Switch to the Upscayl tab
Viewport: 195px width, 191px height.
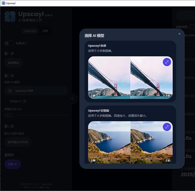pyautogui.click(x=30, y=31)
